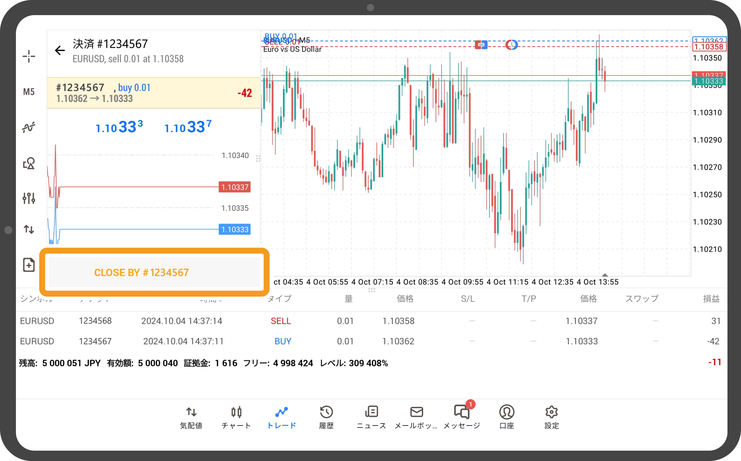
Task: Open the メッセージ messages tab
Action: coord(462,418)
